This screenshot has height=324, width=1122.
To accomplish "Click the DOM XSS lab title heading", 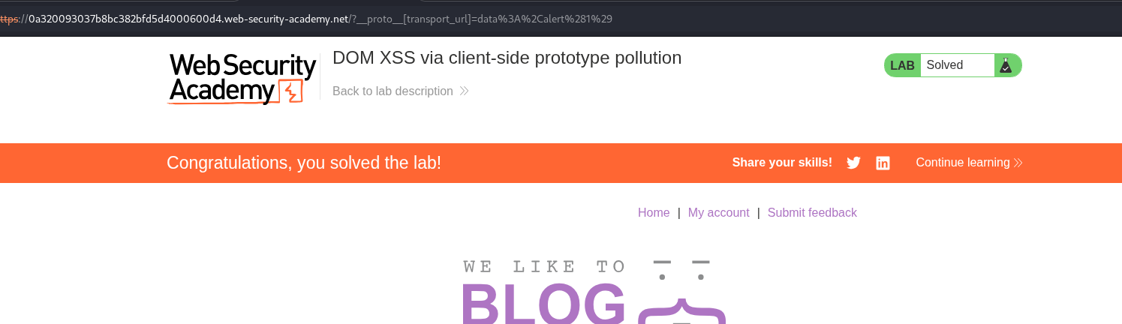I will 507,58.
